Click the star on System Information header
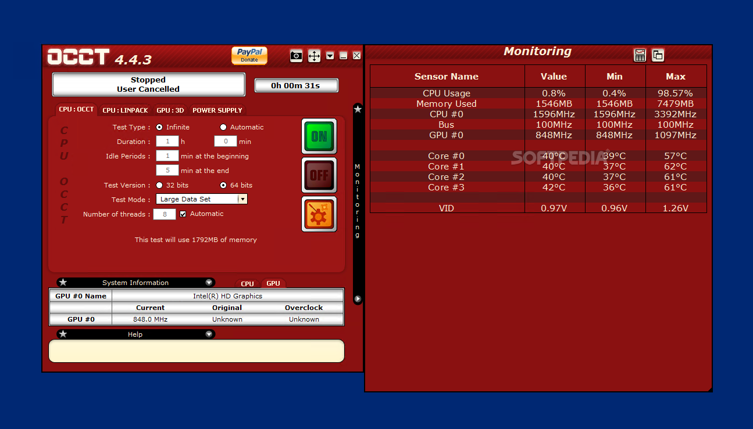The width and height of the screenshot is (753, 429). pos(63,283)
